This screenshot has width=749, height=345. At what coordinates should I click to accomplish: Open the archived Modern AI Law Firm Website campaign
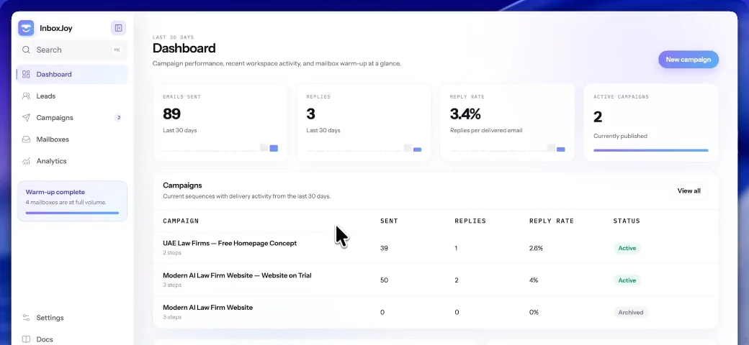click(x=208, y=308)
